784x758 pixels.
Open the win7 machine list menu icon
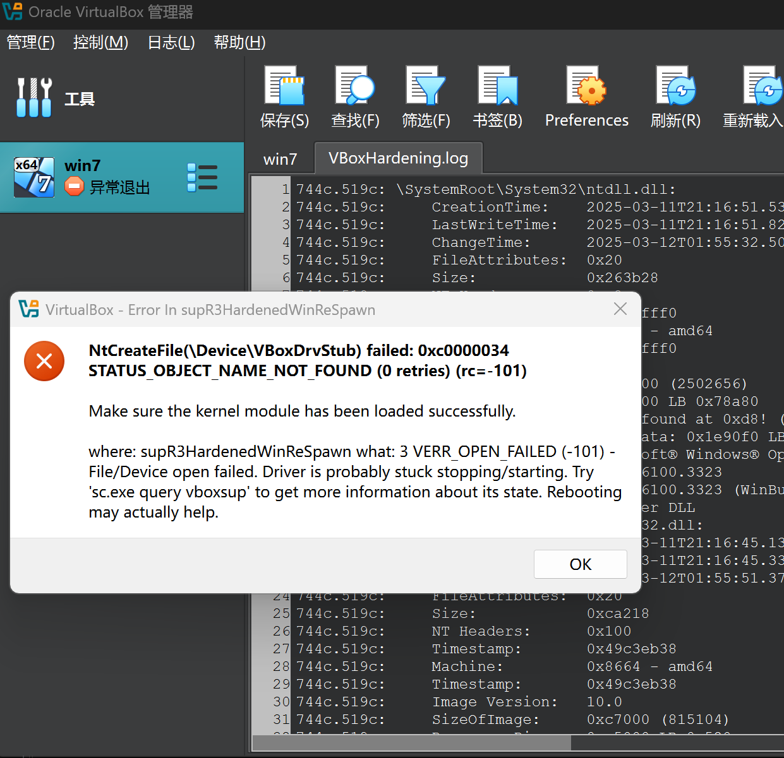coord(202,178)
